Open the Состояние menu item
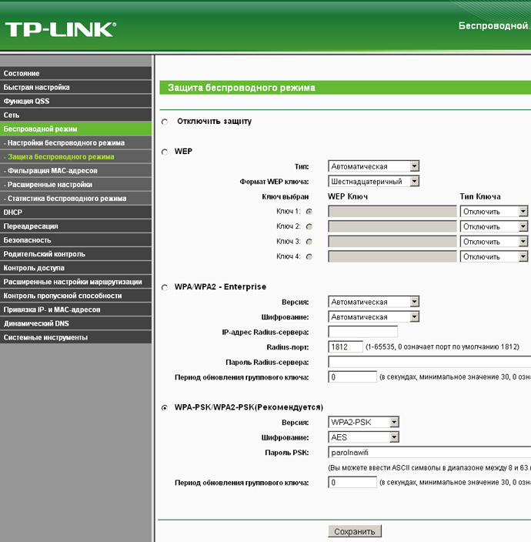Viewport: 531px width, 542px height. click(x=75, y=73)
